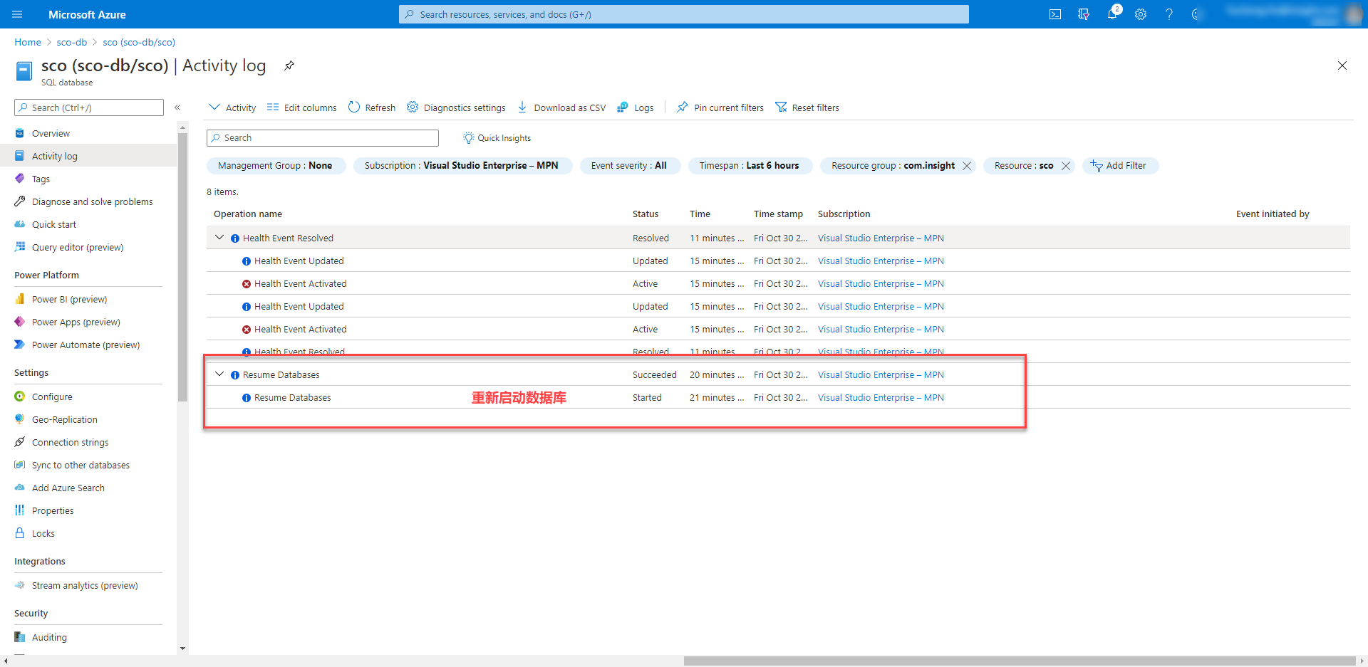Collapse the Health Event Resolved group
1368x667 pixels.
pos(219,238)
